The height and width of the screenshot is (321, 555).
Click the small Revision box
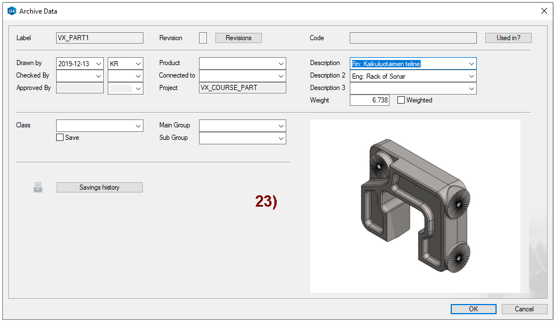pyautogui.click(x=203, y=38)
